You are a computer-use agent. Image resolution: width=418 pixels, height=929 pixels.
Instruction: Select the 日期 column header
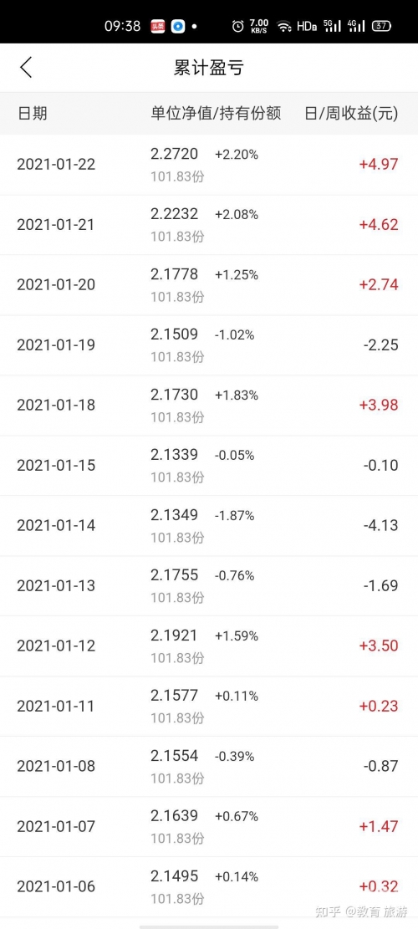point(32,113)
